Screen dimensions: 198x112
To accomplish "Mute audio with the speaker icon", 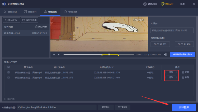I will 166,54.
